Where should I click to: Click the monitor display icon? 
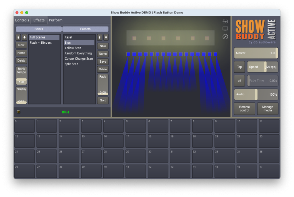click(x=225, y=29)
